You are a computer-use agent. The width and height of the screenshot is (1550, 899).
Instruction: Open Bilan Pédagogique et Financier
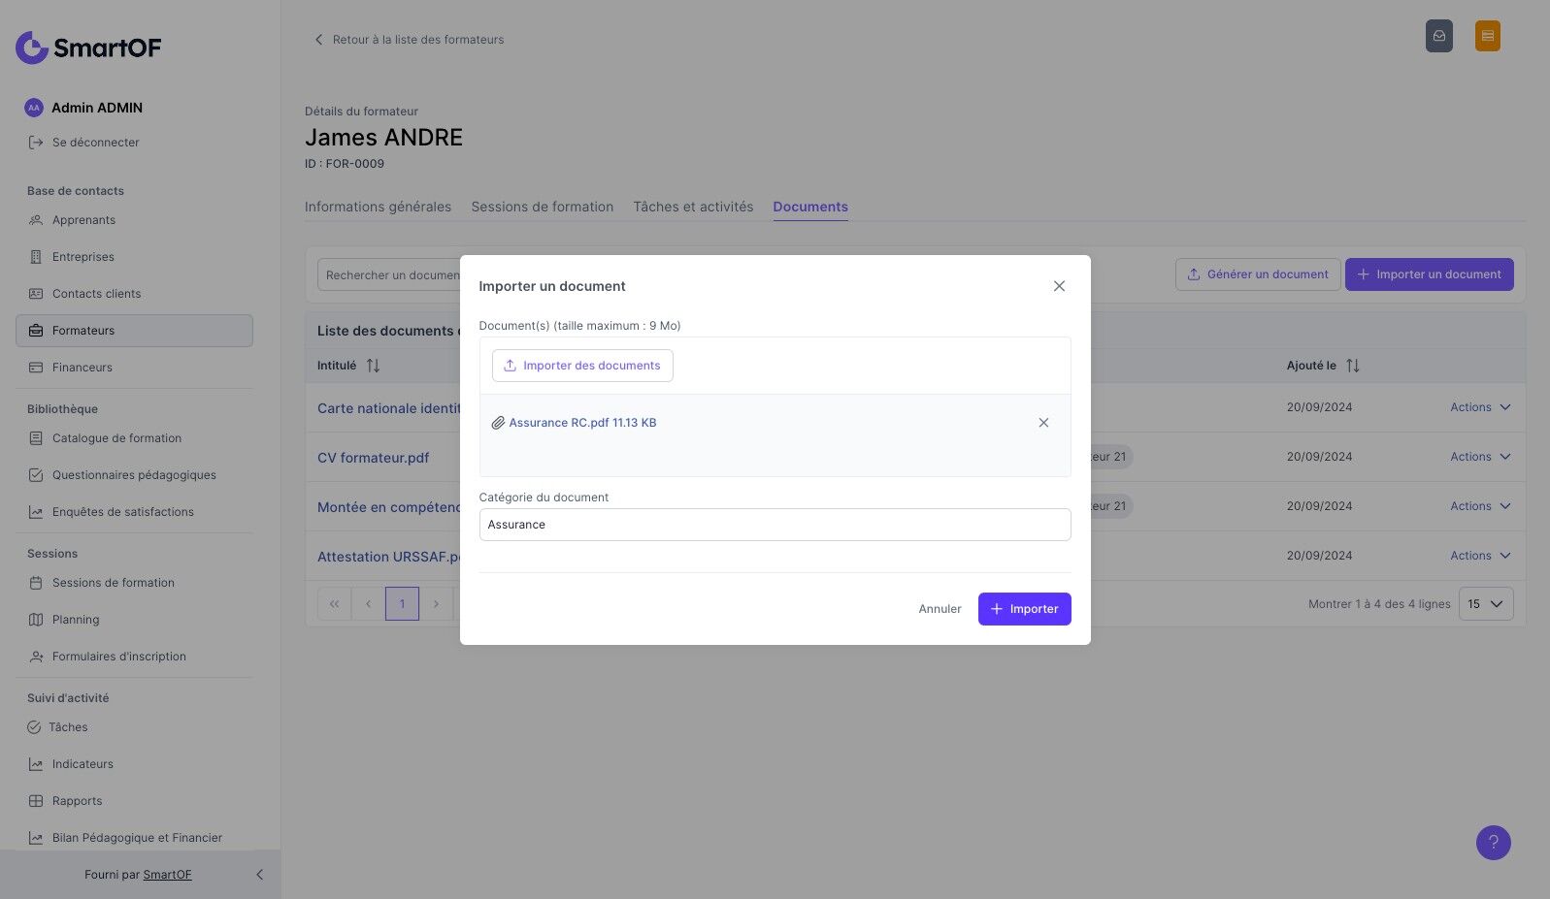(x=134, y=838)
